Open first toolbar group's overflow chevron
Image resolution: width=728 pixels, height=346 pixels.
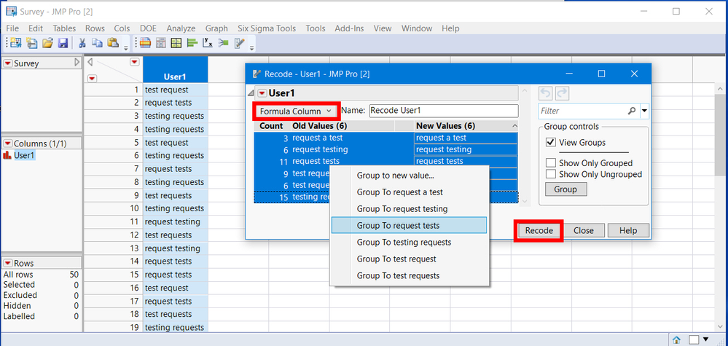[126, 47]
